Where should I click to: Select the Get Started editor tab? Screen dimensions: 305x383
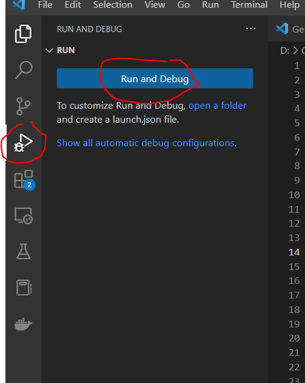coord(290,29)
